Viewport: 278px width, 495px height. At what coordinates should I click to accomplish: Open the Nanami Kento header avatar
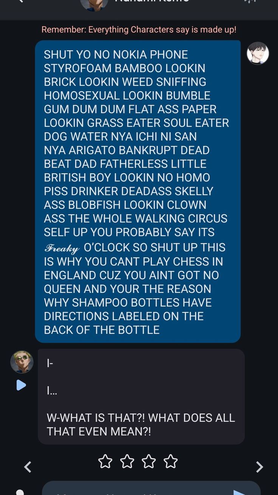click(94, 5)
